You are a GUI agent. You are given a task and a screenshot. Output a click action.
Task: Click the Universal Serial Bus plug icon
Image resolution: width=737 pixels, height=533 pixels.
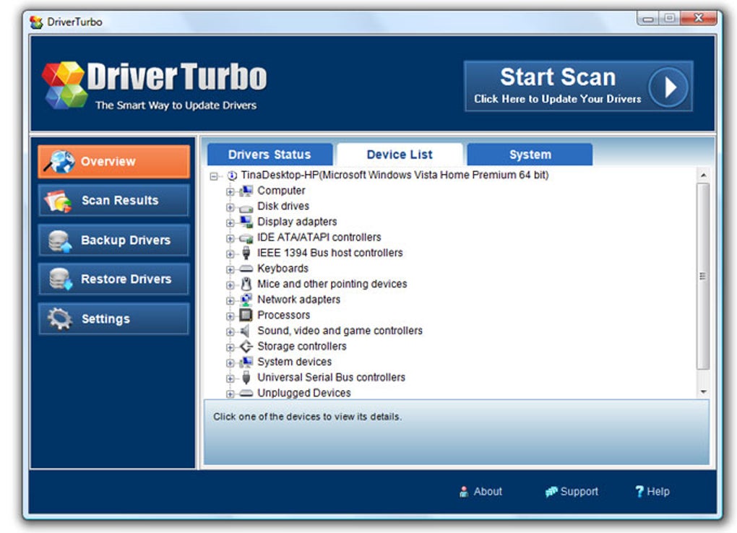246,378
